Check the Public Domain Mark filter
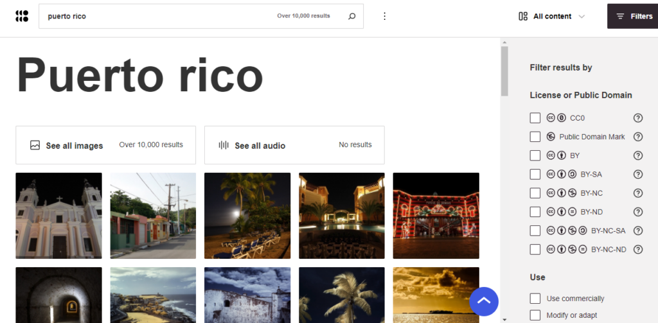This screenshot has width=658, height=323. pos(535,137)
